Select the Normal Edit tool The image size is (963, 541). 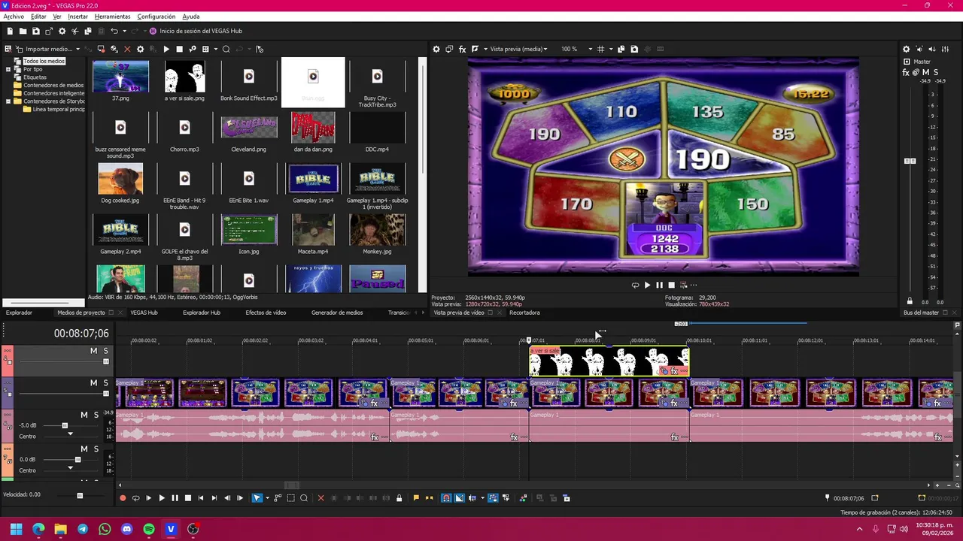pyautogui.click(x=257, y=498)
